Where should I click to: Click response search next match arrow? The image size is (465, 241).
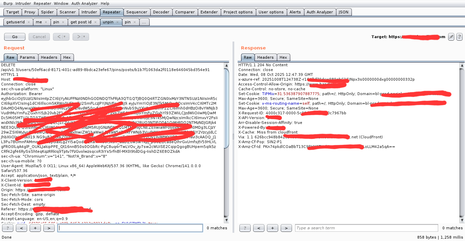click(286, 228)
